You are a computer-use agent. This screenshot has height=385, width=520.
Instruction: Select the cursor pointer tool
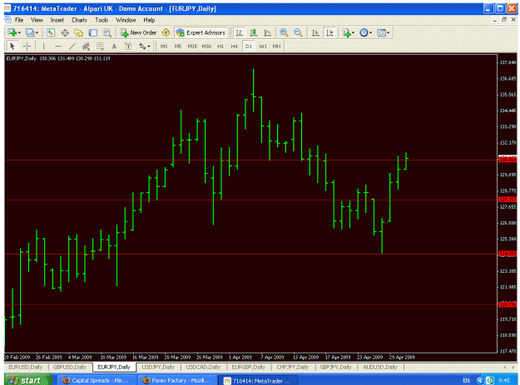(12, 47)
